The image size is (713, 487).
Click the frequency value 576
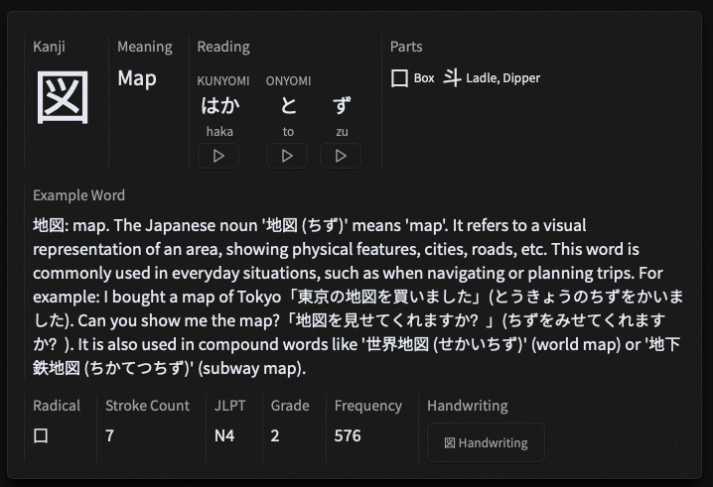(348, 435)
